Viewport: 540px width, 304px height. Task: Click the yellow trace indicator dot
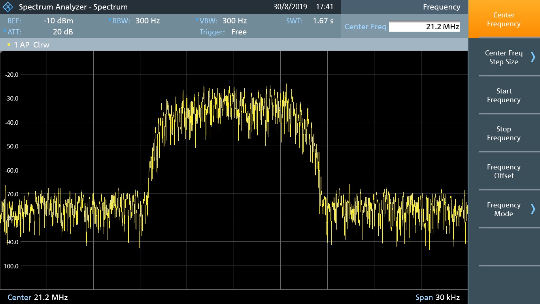click(x=9, y=45)
